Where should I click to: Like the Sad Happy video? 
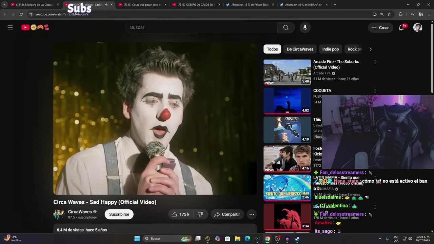point(180,214)
